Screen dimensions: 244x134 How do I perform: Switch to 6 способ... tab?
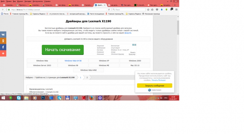pos(140,5)
